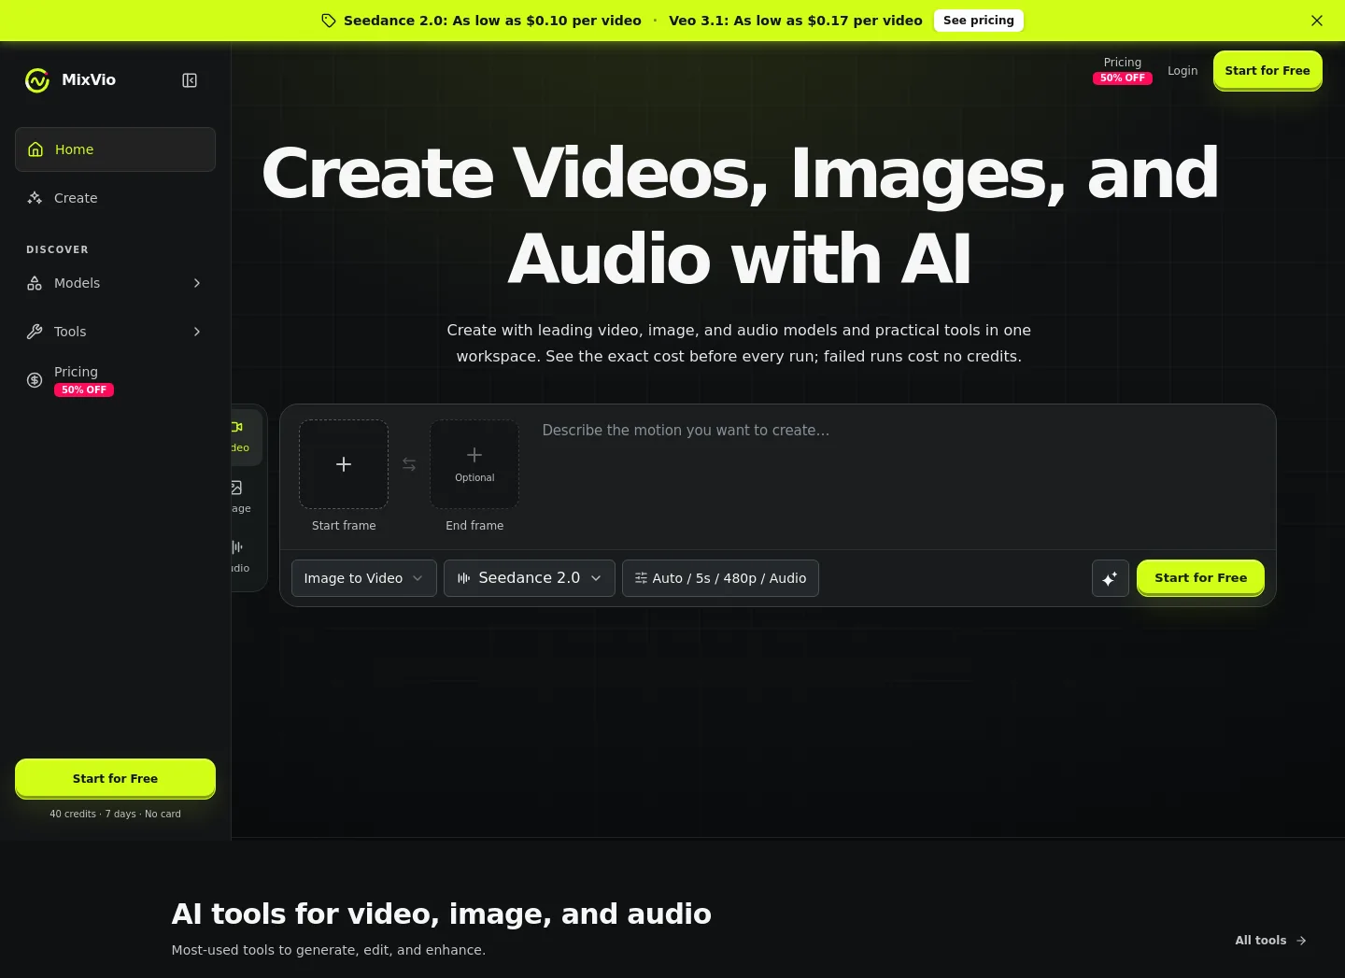1345x978 pixels.
Task: Add a Start frame image
Action: [x=344, y=464]
